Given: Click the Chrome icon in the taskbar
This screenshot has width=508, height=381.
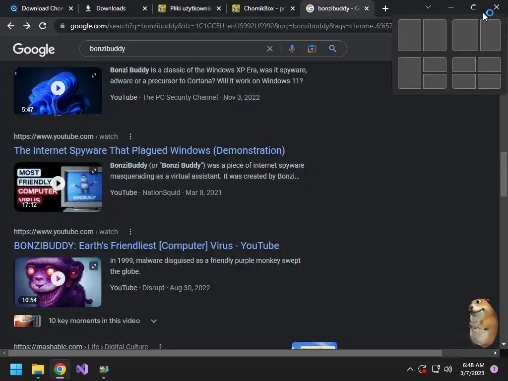Looking at the screenshot, I should point(60,369).
